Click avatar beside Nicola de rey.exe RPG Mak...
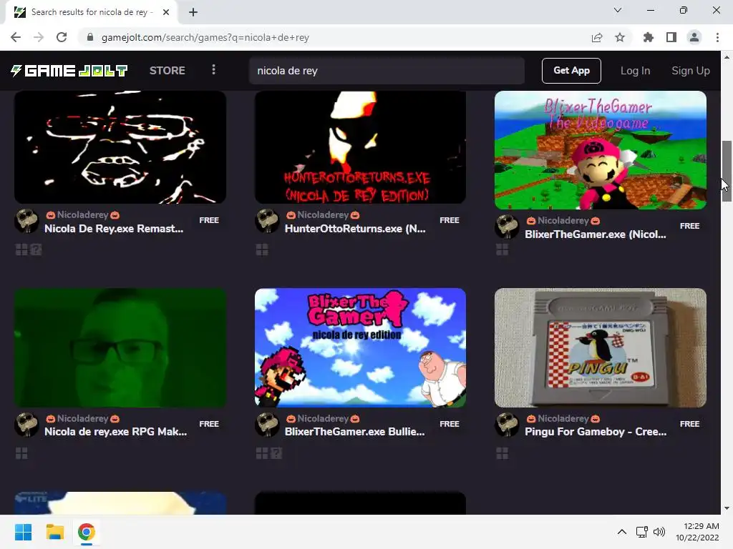733x549 pixels. pyautogui.click(x=26, y=425)
